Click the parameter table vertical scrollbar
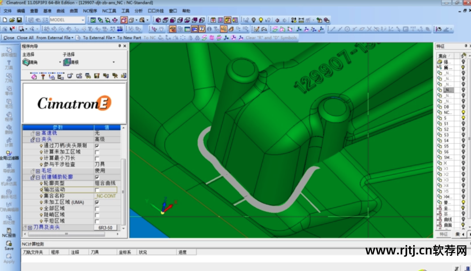This screenshot has width=471, height=271. coord(123,192)
